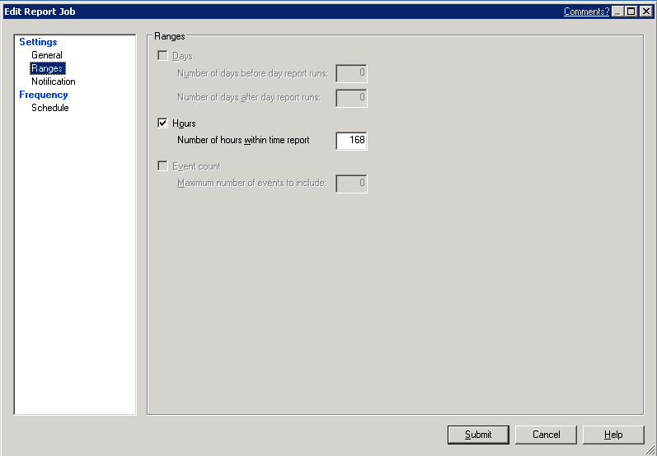Click the number of hours field showing 168
Image resolution: width=657 pixels, height=456 pixels.
(x=351, y=141)
